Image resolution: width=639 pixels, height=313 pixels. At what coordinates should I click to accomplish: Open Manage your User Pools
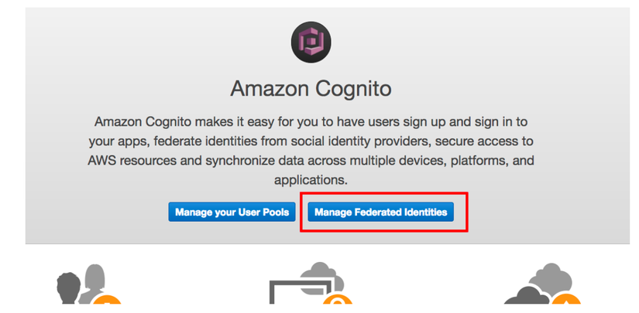pos(232,212)
